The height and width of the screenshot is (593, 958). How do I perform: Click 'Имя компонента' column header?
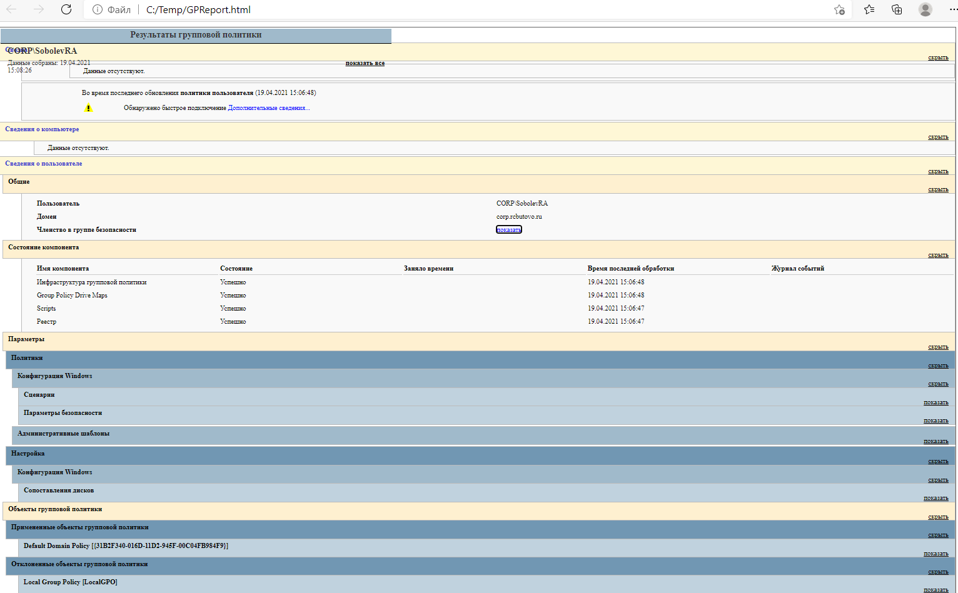pyautogui.click(x=63, y=269)
